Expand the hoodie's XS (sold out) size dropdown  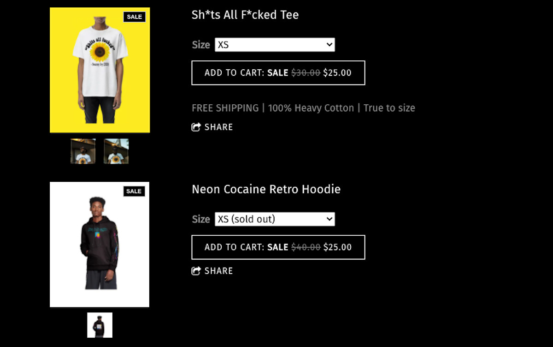click(275, 219)
